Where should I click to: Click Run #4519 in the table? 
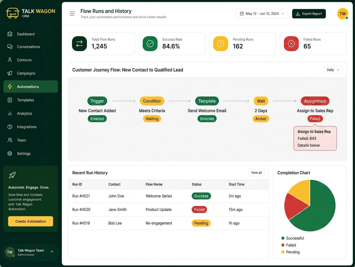click(81, 223)
